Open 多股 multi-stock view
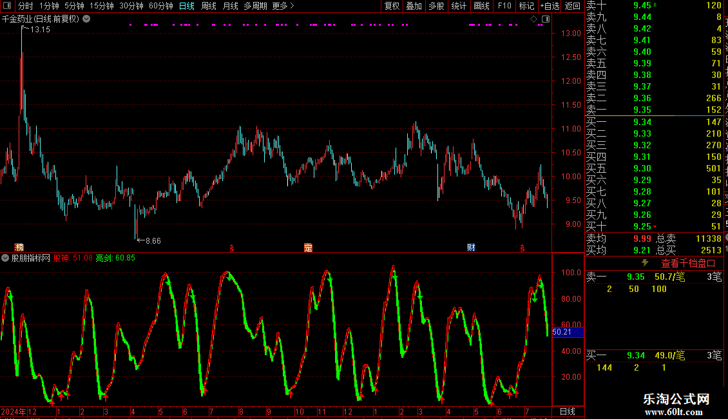Image resolution: width=728 pixels, height=419 pixels. click(436, 6)
